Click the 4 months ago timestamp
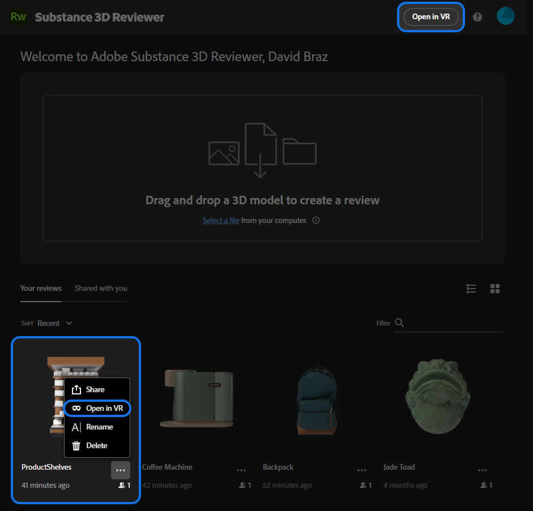The width and height of the screenshot is (533, 511). pos(405,485)
